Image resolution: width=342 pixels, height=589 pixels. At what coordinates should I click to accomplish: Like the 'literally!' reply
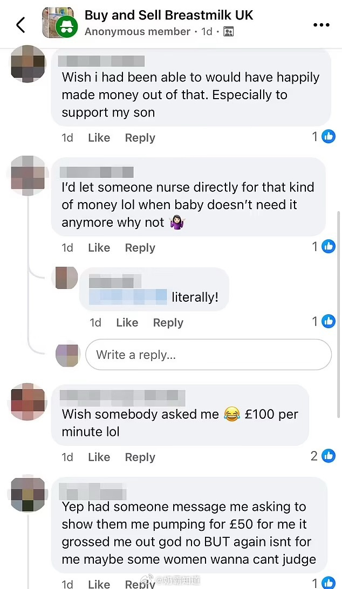pos(127,323)
